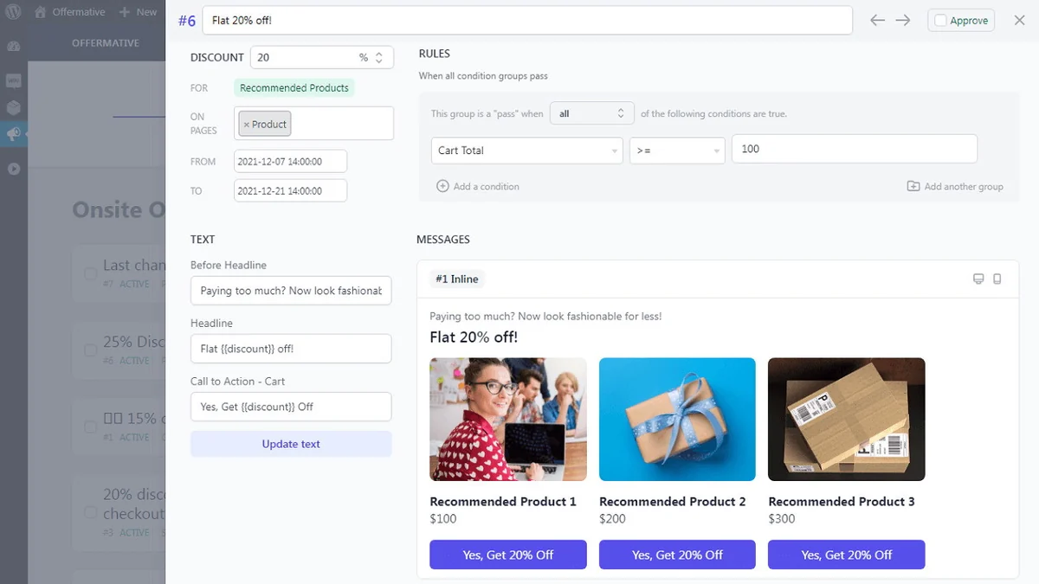Viewport: 1039px width, 584px height.
Task: Click the On Pages tag input box
Action: (313, 123)
